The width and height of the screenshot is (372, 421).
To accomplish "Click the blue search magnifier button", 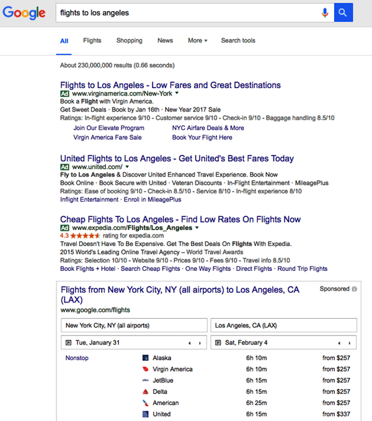I will (x=343, y=12).
